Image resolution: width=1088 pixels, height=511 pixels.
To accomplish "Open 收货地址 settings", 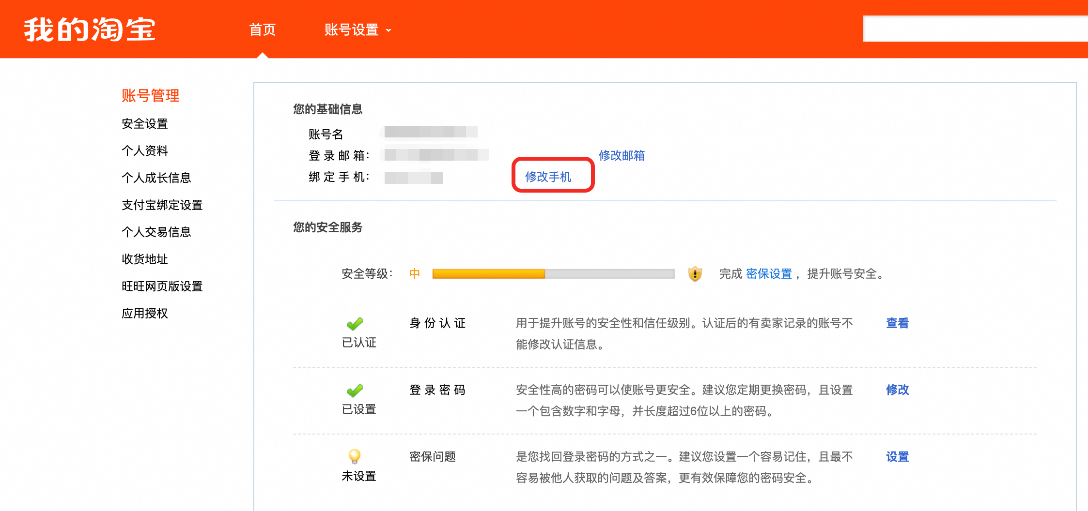I will pyautogui.click(x=145, y=259).
